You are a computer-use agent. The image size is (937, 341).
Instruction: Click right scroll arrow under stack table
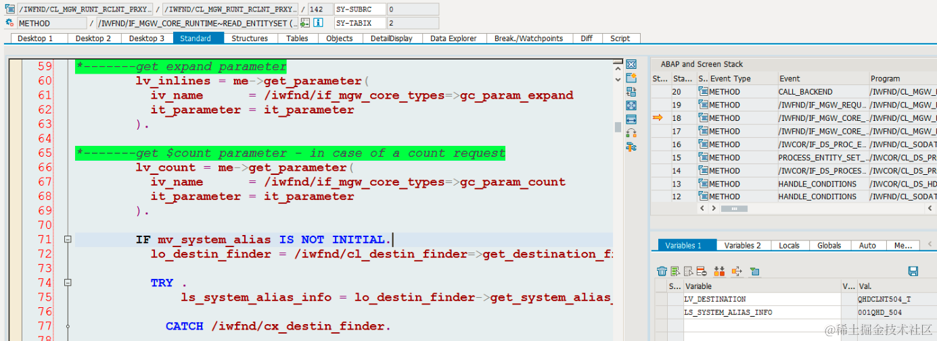(713, 209)
